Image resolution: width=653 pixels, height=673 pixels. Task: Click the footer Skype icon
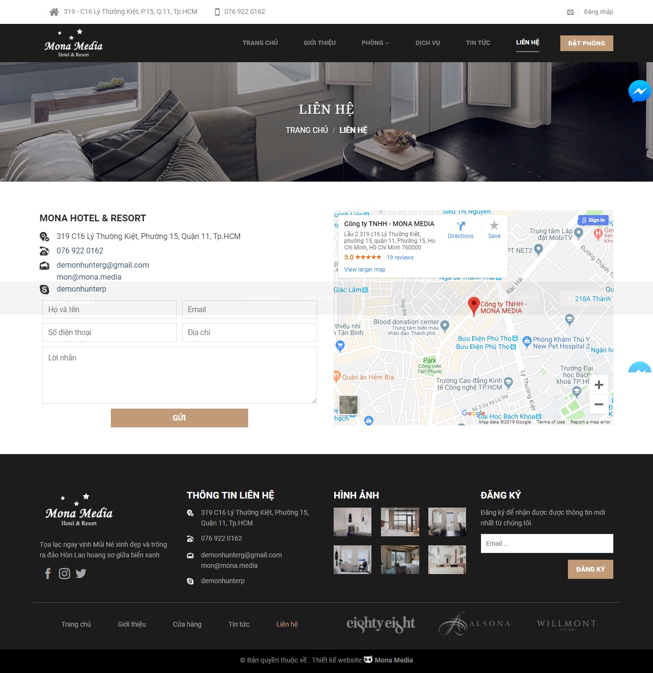[190, 581]
